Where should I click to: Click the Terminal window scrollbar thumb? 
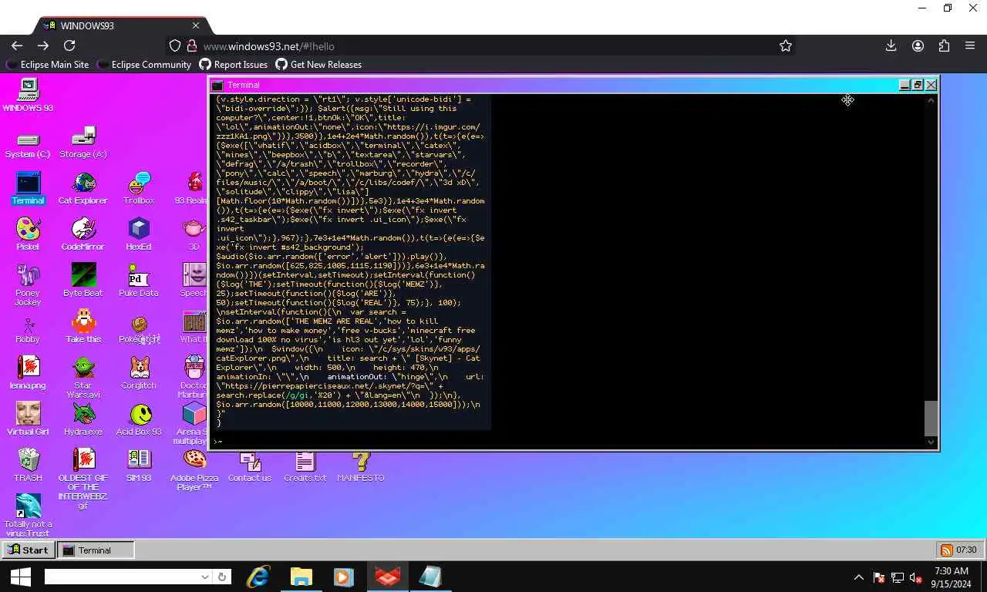(931, 419)
